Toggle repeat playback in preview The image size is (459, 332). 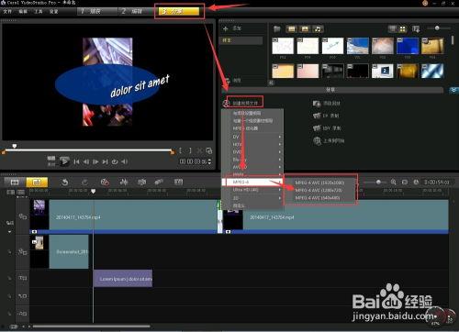[x=115, y=161]
